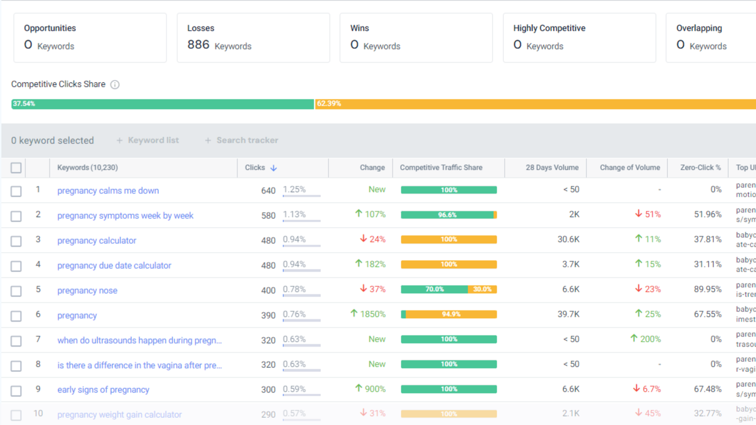Click the green 70.0% segment for pregnancy nose
The width and height of the screenshot is (756, 425).
434,289
